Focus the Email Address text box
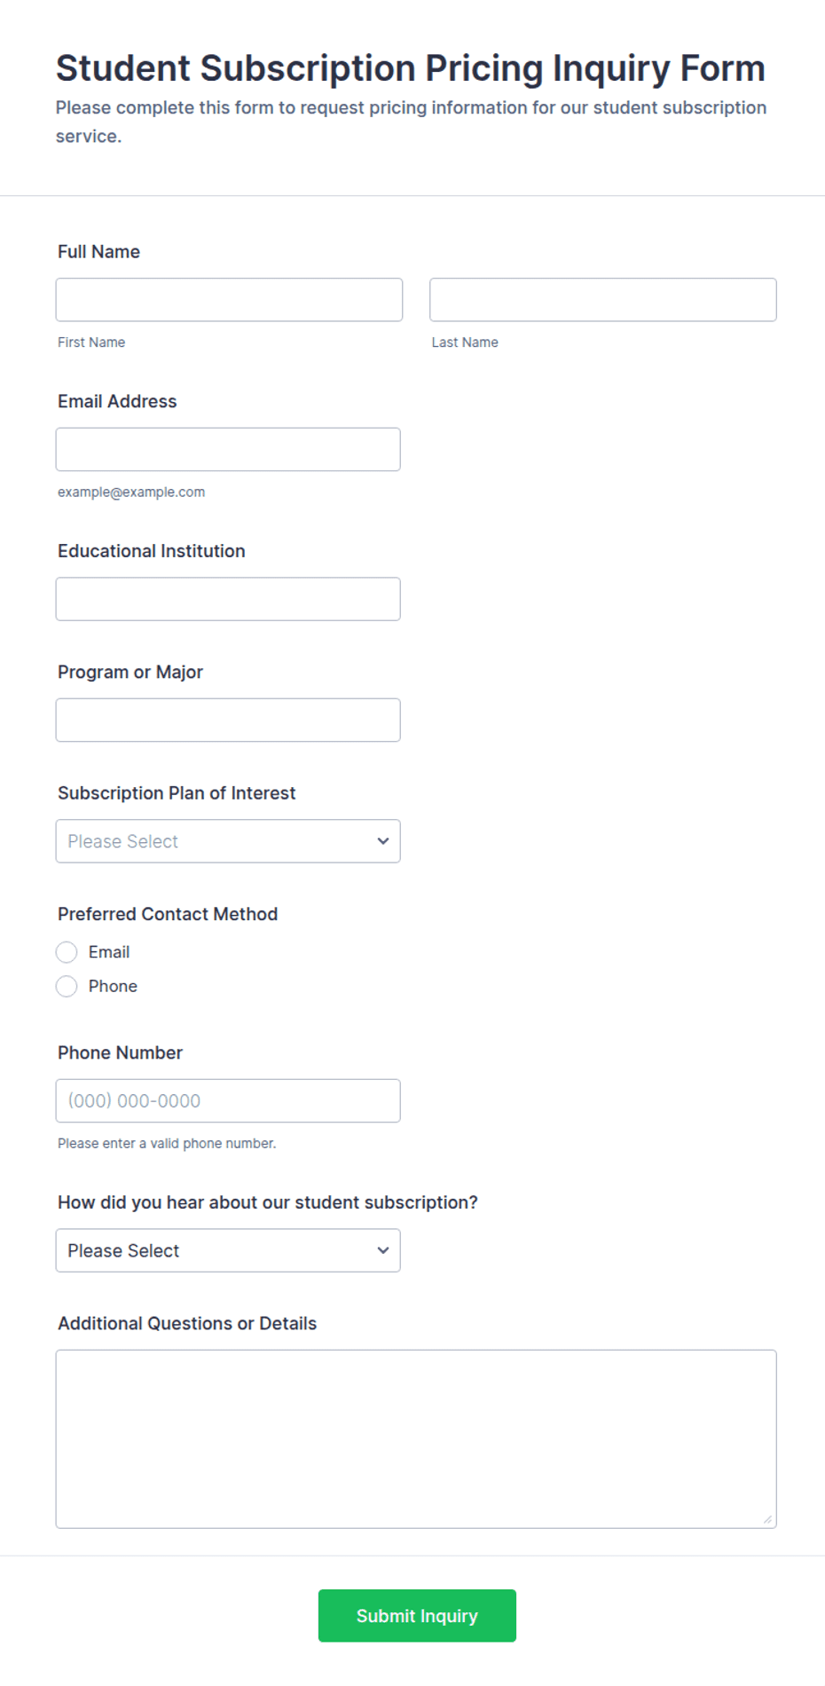This screenshot has height=1686, width=825. coord(228,450)
